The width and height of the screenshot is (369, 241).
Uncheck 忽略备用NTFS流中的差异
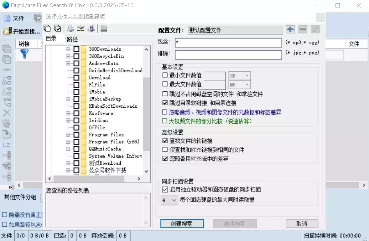165,159
